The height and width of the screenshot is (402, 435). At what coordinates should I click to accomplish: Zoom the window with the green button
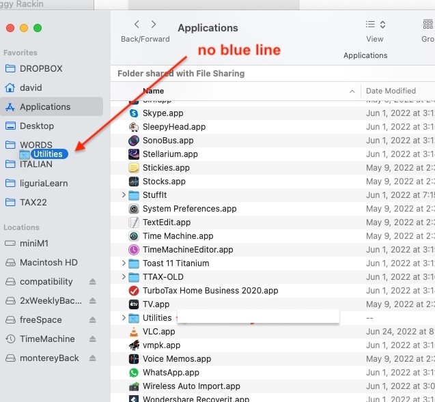pyautogui.click(x=38, y=28)
